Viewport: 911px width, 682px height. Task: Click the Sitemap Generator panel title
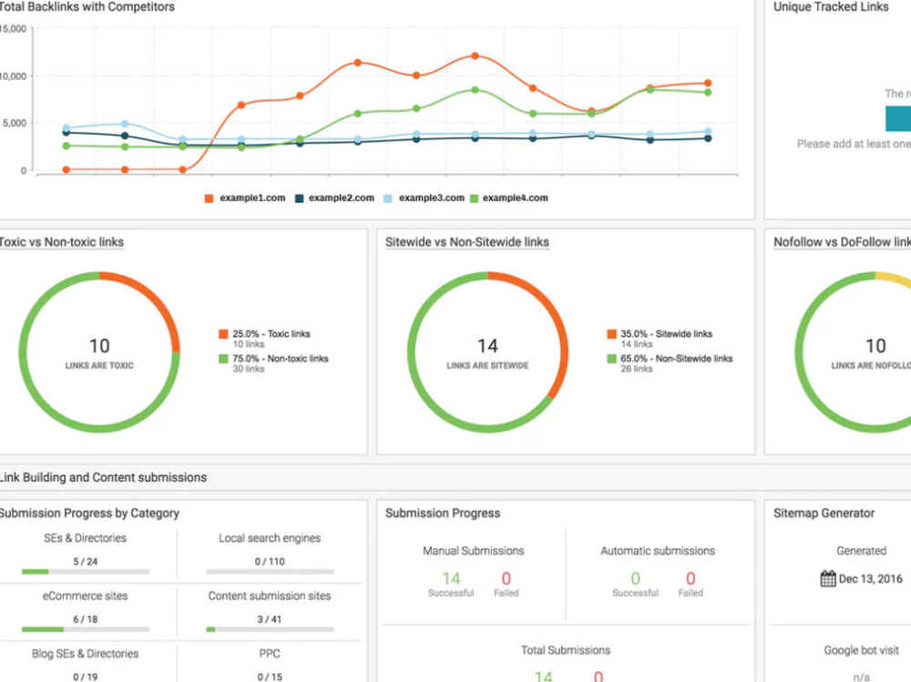coord(824,514)
